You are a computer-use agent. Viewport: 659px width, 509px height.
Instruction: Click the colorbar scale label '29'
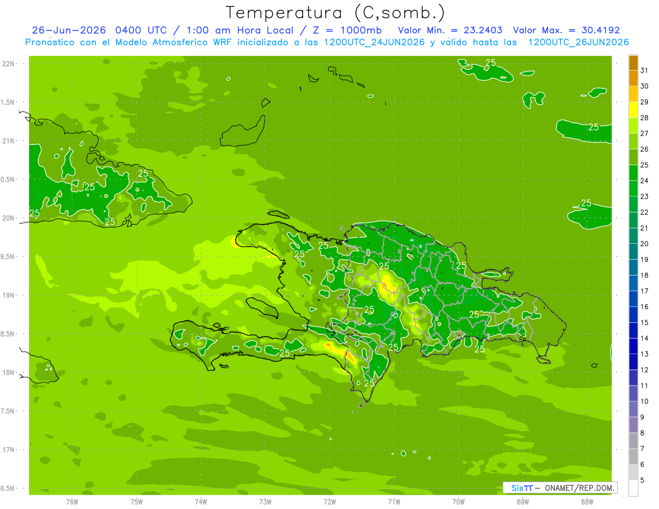644,102
